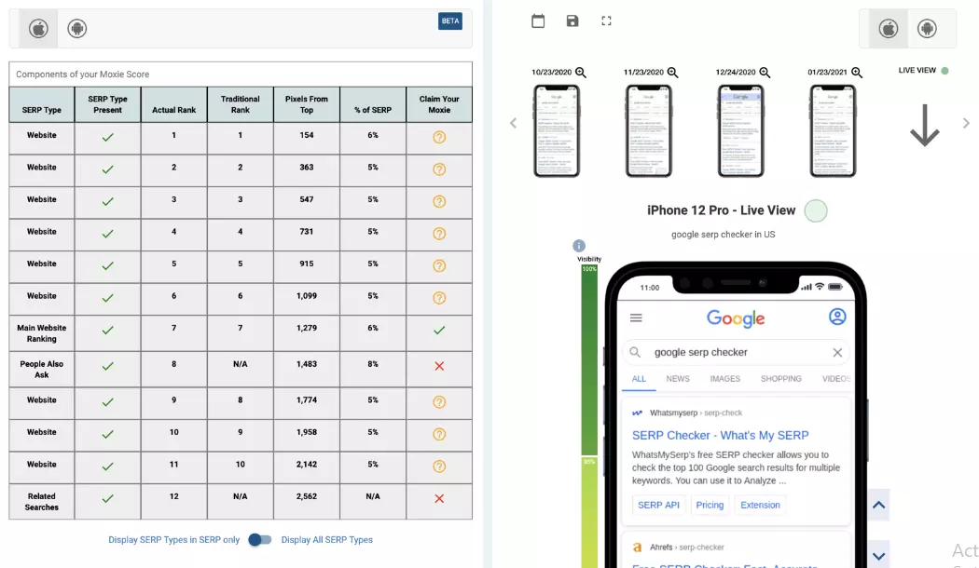Zoom into the 10/23/2020 snapshot magnifier
Image resolution: width=979 pixels, height=568 pixels.
(581, 73)
